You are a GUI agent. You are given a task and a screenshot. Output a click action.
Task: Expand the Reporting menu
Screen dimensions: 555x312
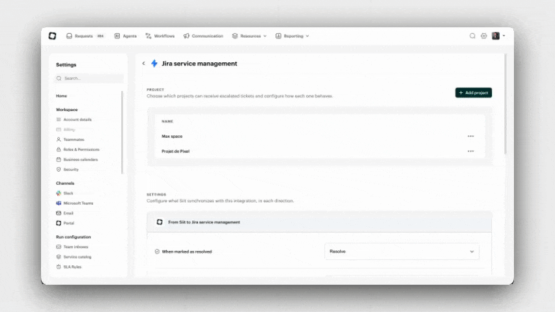pyautogui.click(x=292, y=36)
